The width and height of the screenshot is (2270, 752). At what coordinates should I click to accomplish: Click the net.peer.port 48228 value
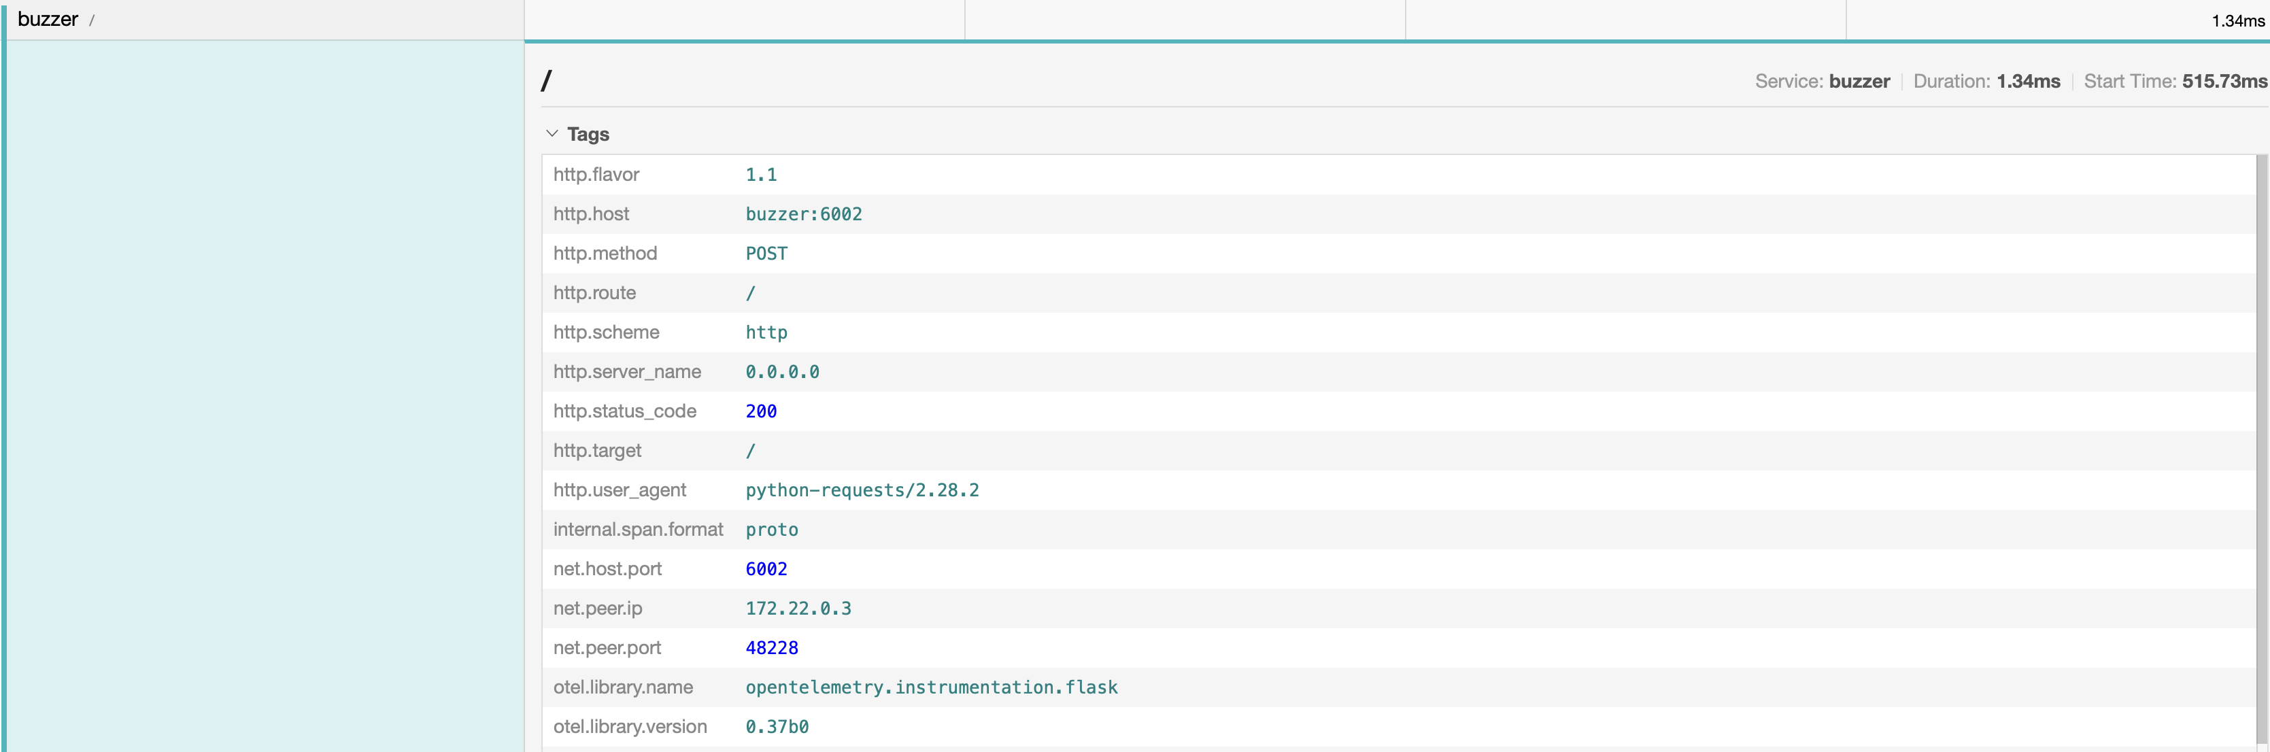(772, 648)
